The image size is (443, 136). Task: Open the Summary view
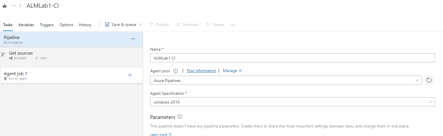coord(187,24)
